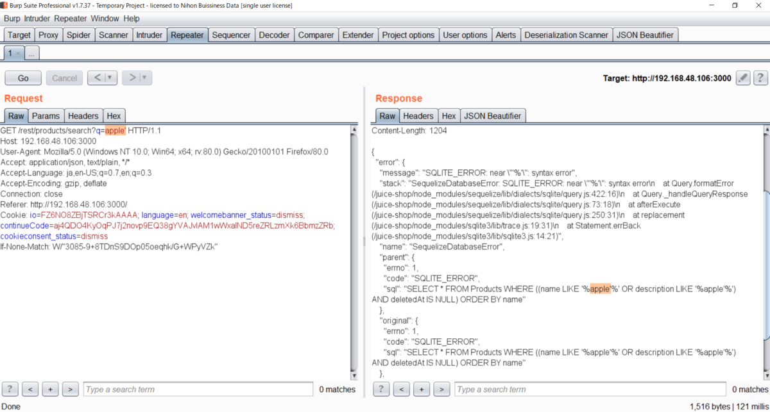This screenshot has width=770, height=412.
Task: Click response search next '>' button
Action: [441, 389]
